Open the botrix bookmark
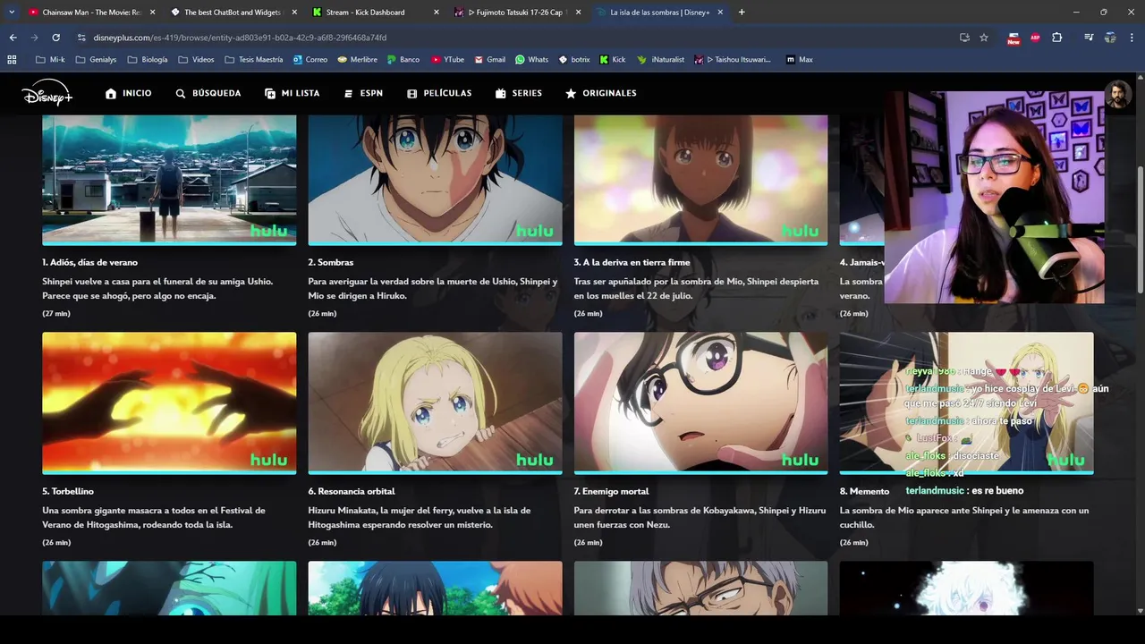1145x644 pixels. [x=574, y=59]
